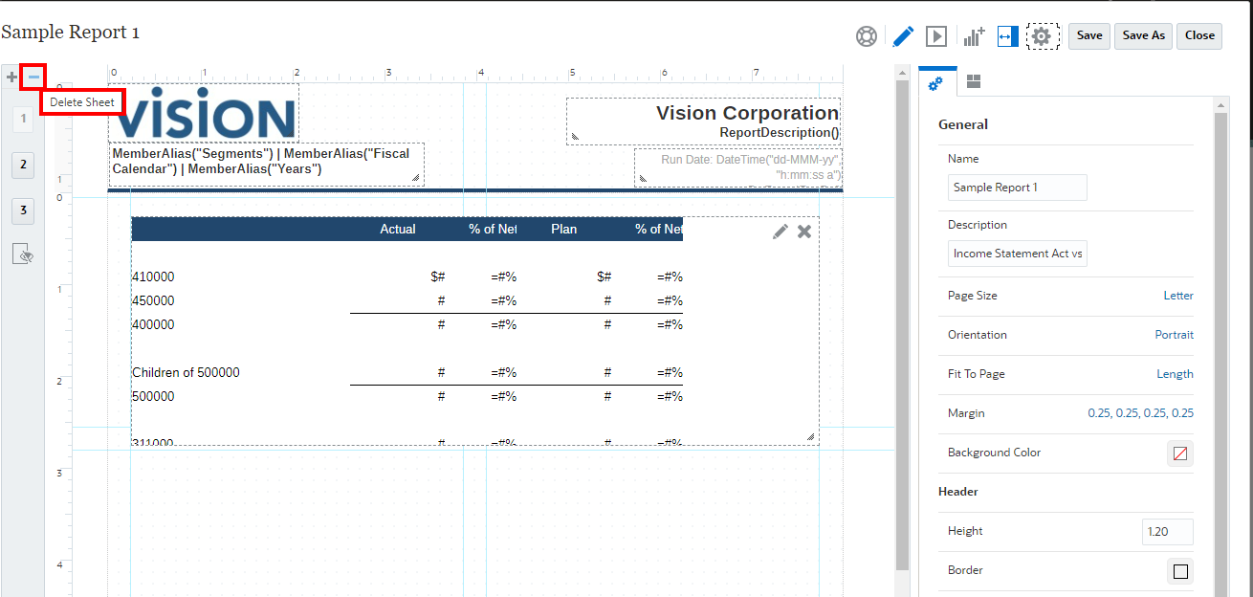Preview the report with play icon

936,36
